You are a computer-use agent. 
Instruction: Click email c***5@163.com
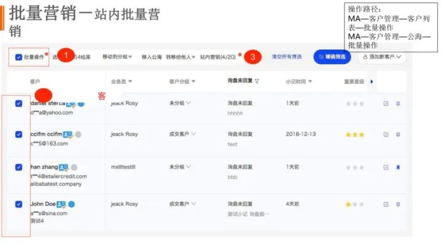49,143
